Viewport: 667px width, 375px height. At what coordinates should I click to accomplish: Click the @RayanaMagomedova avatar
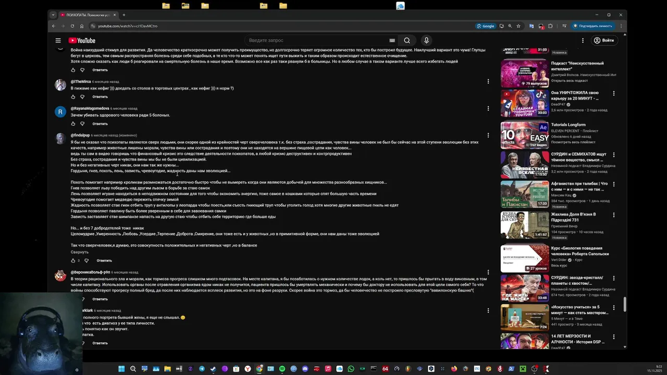click(x=60, y=112)
